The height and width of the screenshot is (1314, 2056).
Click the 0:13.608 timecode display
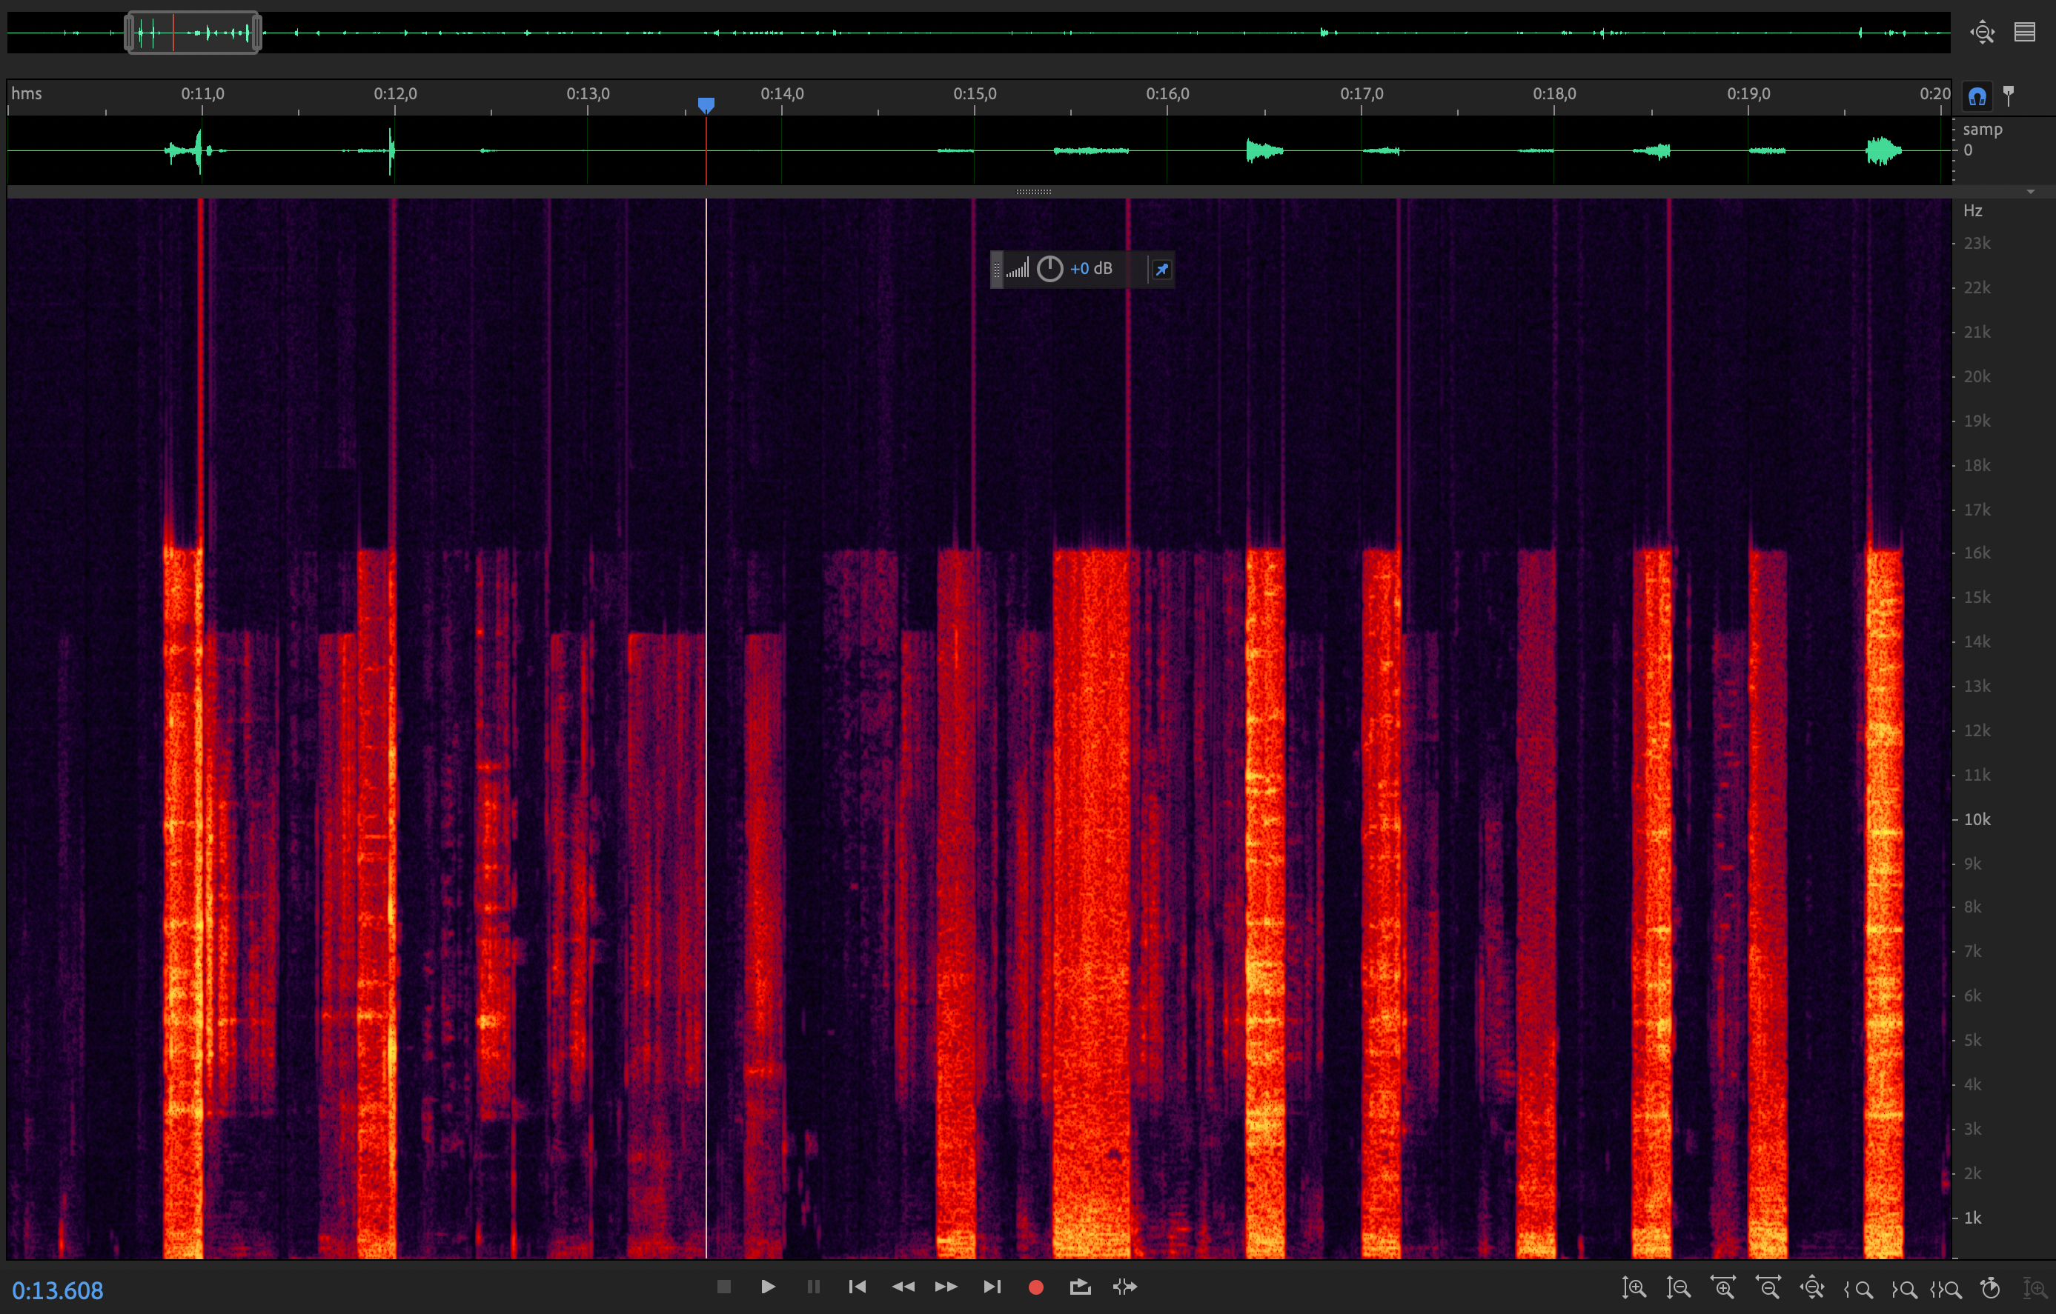click(x=58, y=1290)
